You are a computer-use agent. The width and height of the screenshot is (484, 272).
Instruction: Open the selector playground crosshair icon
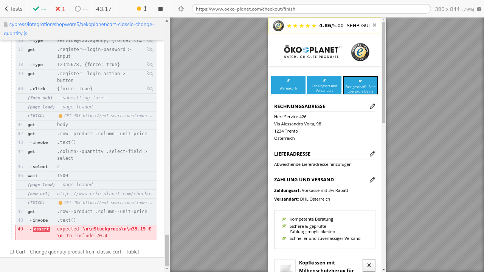181,9
